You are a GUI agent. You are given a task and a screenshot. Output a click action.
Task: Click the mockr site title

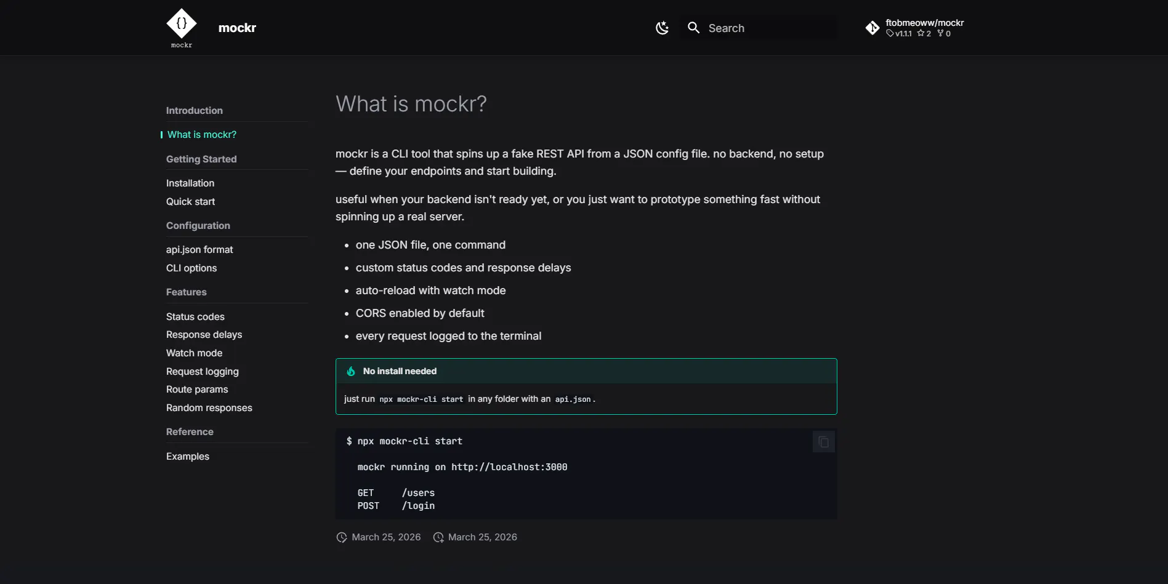(237, 28)
